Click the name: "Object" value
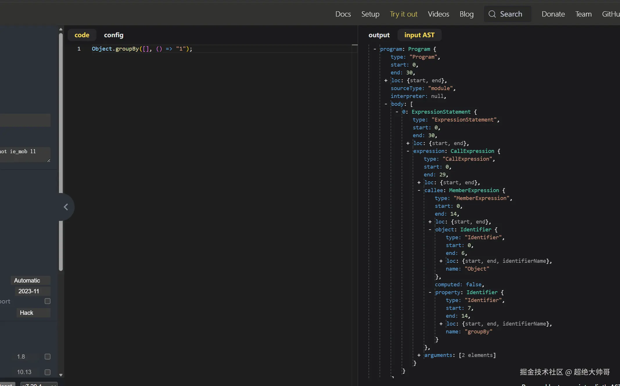 [477, 269]
